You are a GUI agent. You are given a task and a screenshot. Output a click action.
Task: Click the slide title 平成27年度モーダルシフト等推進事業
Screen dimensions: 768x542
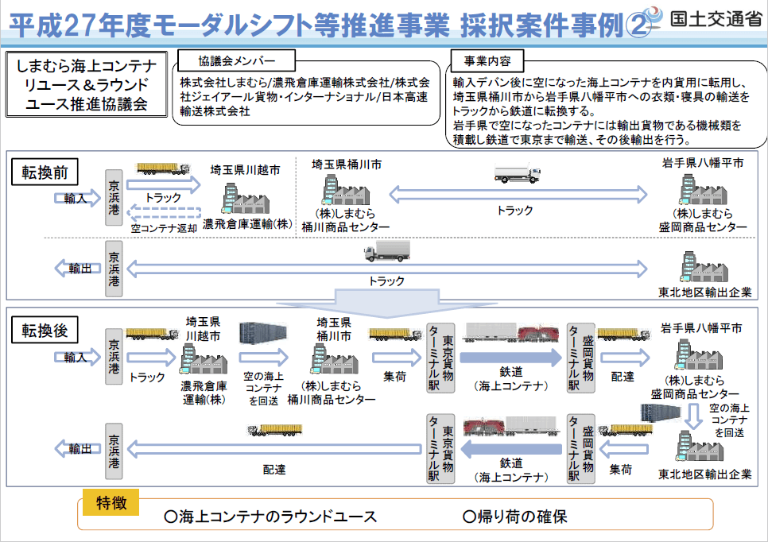coord(231,25)
